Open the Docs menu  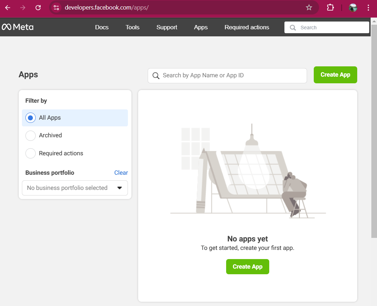pyautogui.click(x=102, y=27)
